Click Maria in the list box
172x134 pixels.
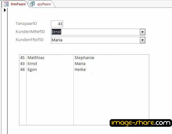(80, 63)
